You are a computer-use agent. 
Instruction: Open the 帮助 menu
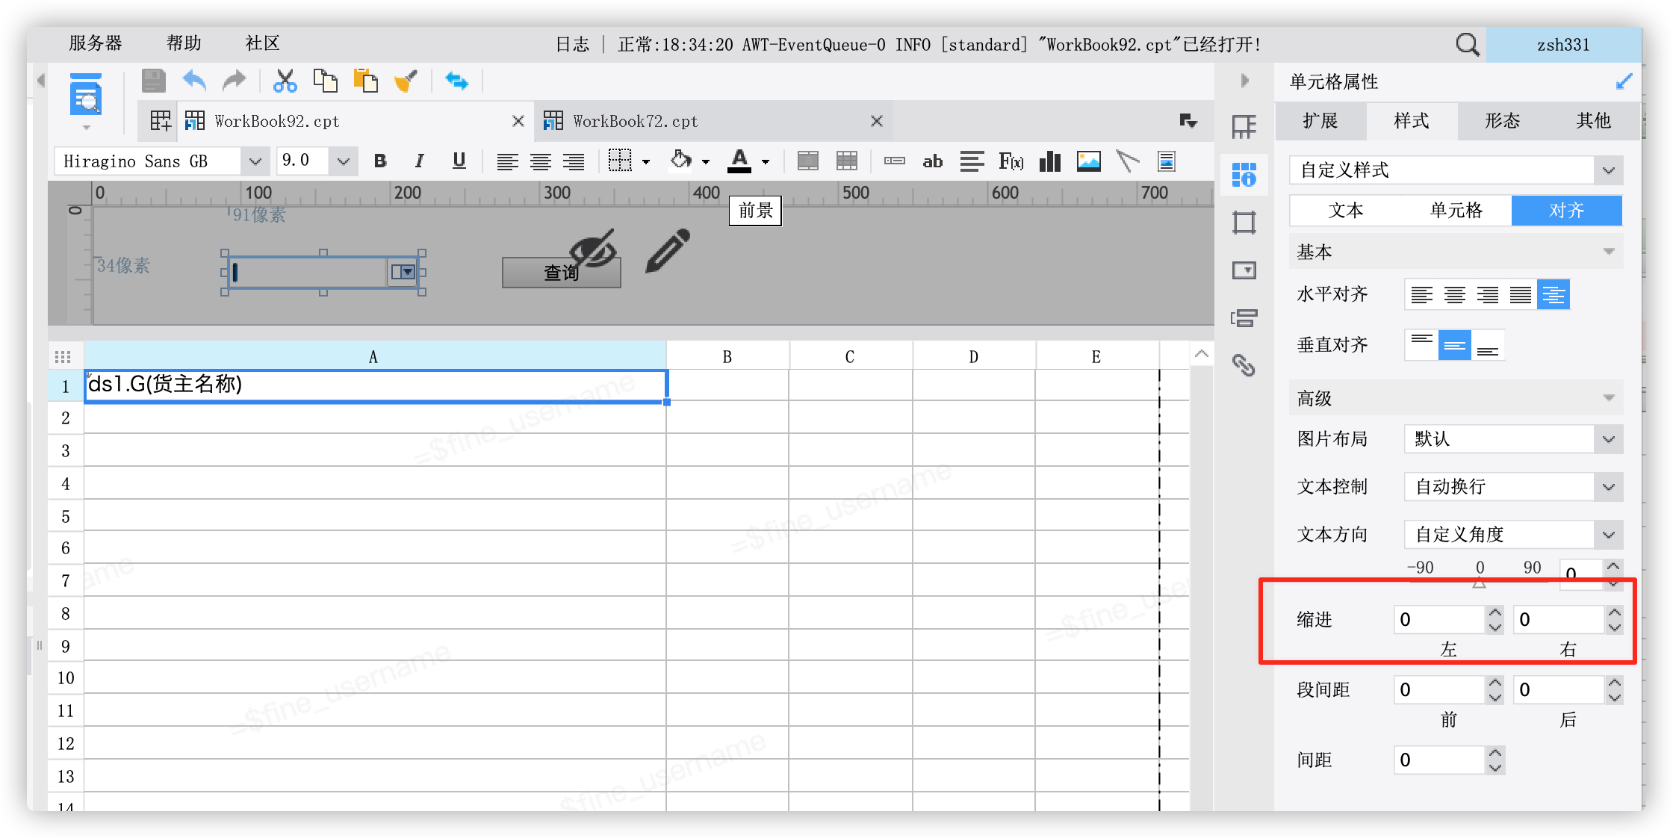184,43
